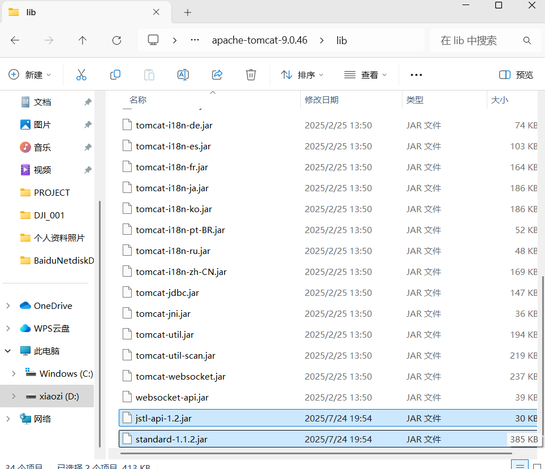The image size is (545, 469).
Task: Refresh the lib folder view
Action: coord(117,41)
